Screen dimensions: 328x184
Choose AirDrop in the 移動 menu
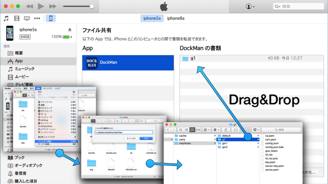point(56,120)
